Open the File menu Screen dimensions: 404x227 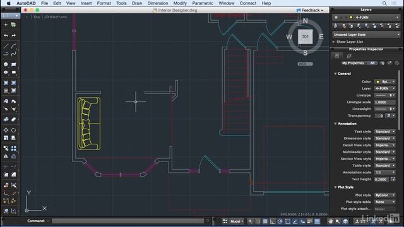(44, 3)
